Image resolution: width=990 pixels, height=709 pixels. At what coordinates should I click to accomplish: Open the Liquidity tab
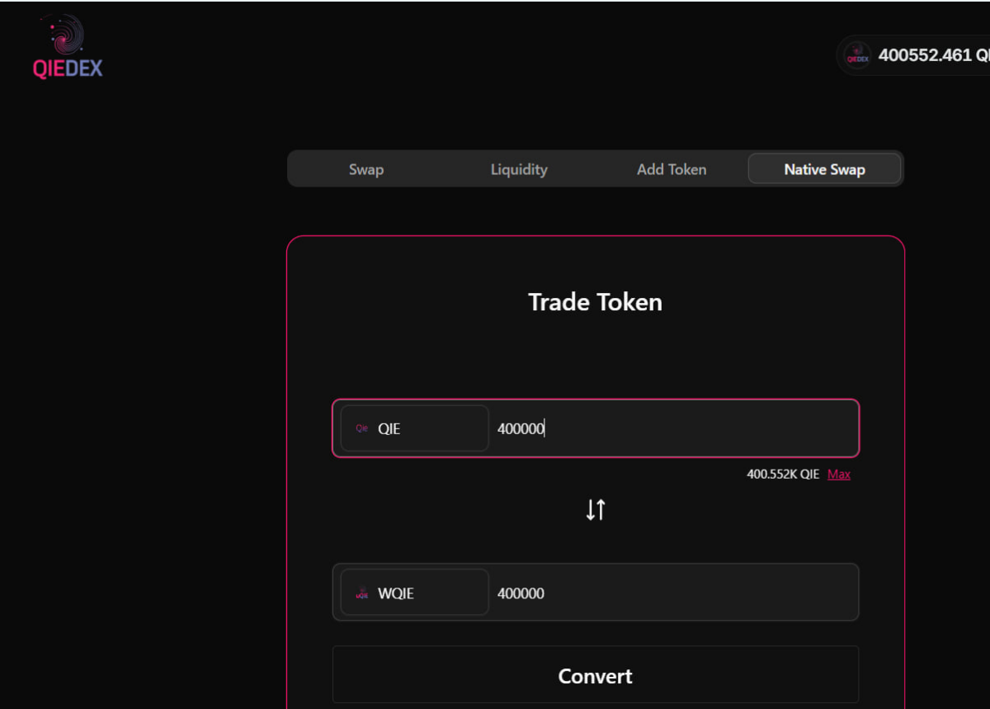[519, 169]
